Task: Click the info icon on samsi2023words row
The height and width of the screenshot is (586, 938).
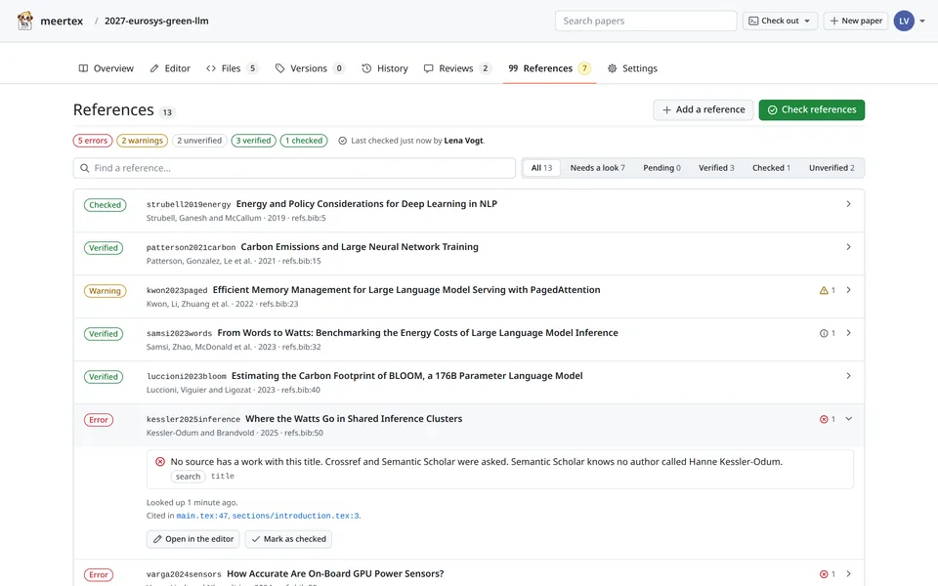Action: click(x=824, y=334)
